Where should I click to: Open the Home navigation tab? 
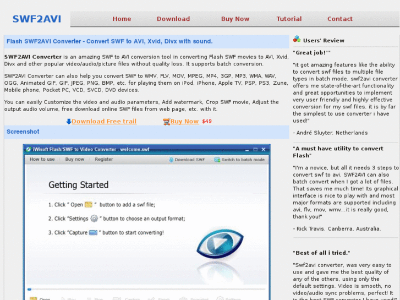pyautogui.click(x=122, y=19)
